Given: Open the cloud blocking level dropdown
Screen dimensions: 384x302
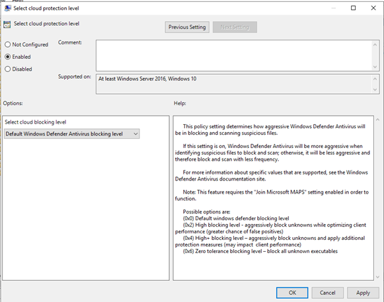Looking at the screenshot, I should (72, 134).
